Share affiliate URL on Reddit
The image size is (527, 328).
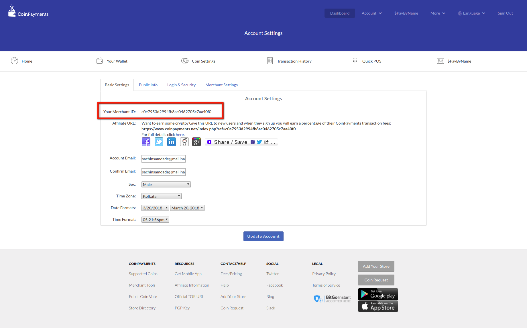184,142
